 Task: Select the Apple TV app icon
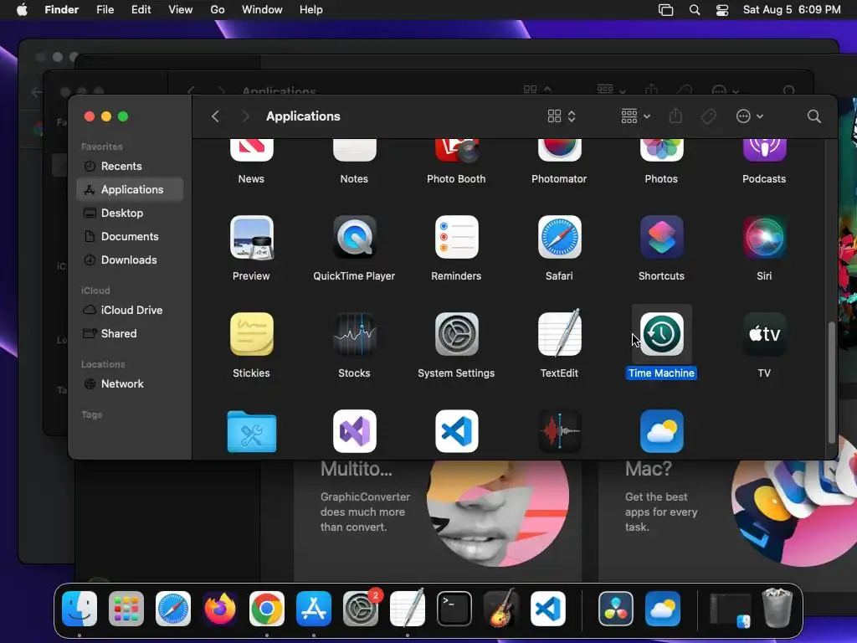point(764,334)
